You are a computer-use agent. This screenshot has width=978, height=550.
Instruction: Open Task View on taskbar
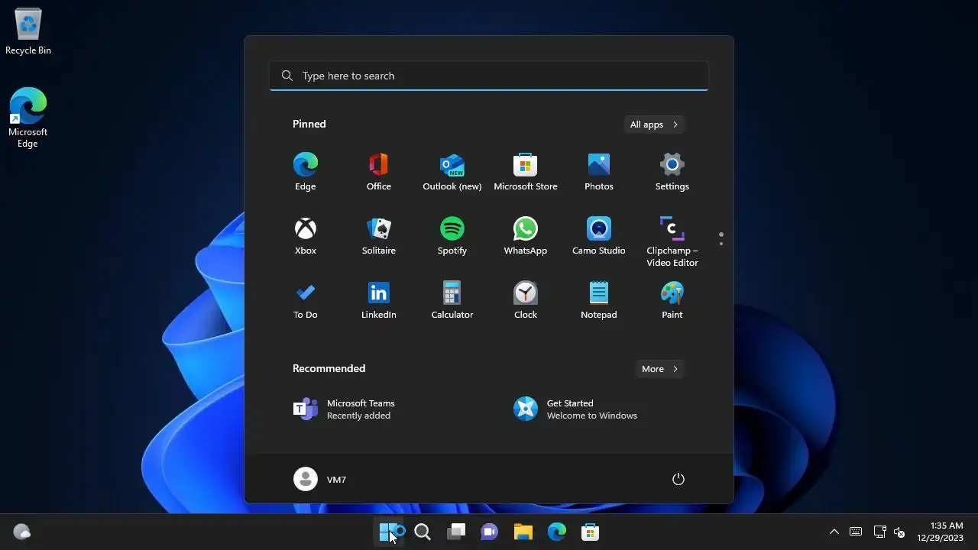[x=456, y=532]
